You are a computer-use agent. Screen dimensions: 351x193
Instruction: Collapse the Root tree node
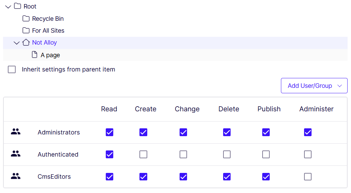pos(8,6)
